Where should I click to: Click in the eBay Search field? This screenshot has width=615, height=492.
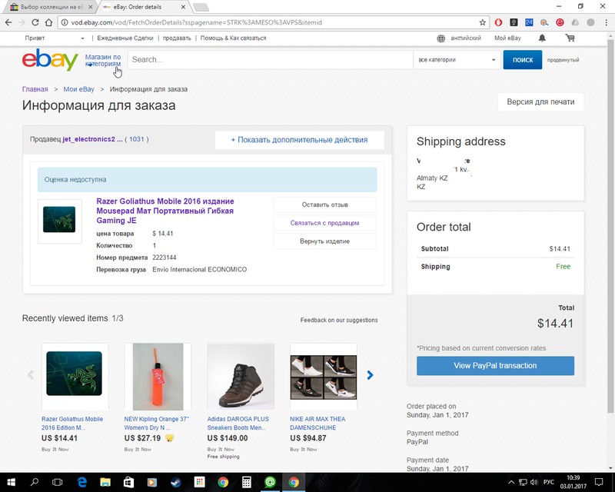(x=271, y=60)
